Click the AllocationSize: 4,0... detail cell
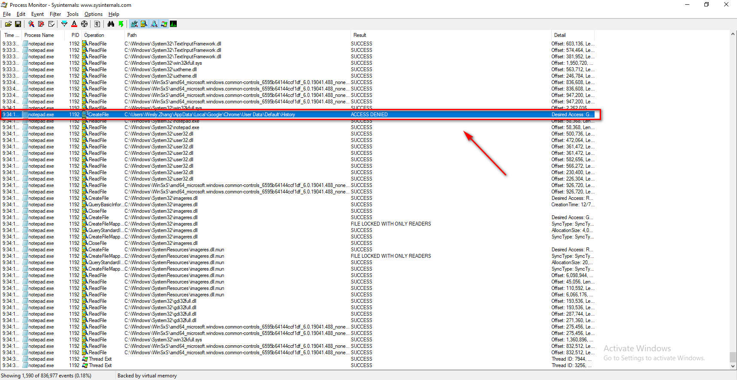Viewport: 737px width, 380px height. (573, 230)
